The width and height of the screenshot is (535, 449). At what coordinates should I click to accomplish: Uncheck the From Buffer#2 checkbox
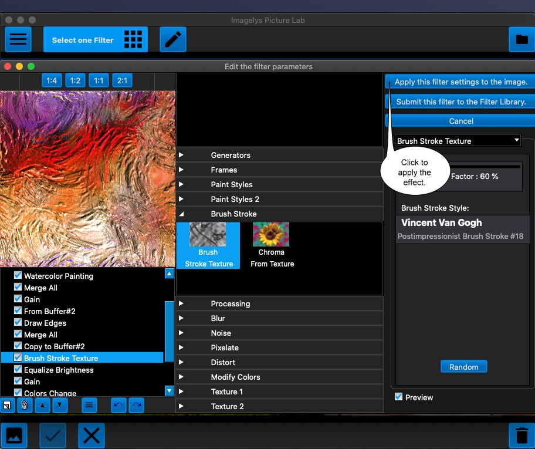point(18,310)
